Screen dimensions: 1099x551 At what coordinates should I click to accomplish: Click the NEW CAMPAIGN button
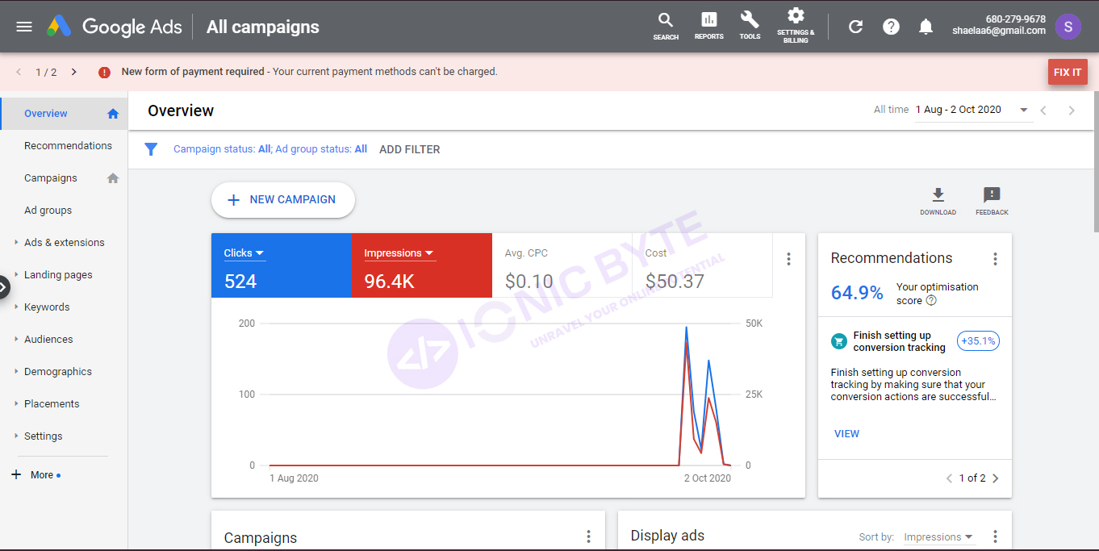[x=282, y=200]
